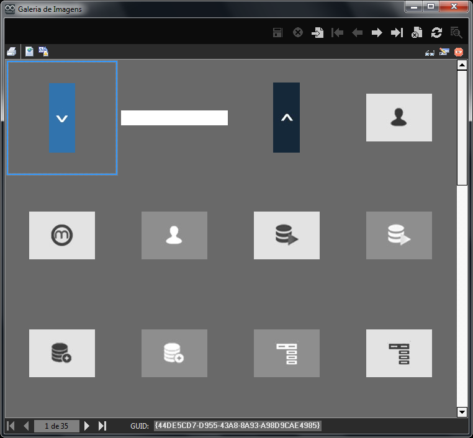Image resolution: width=473 pixels, height=438 pixels.
Task: Click the red stop sign icon
Action: (x=459, y=52)
